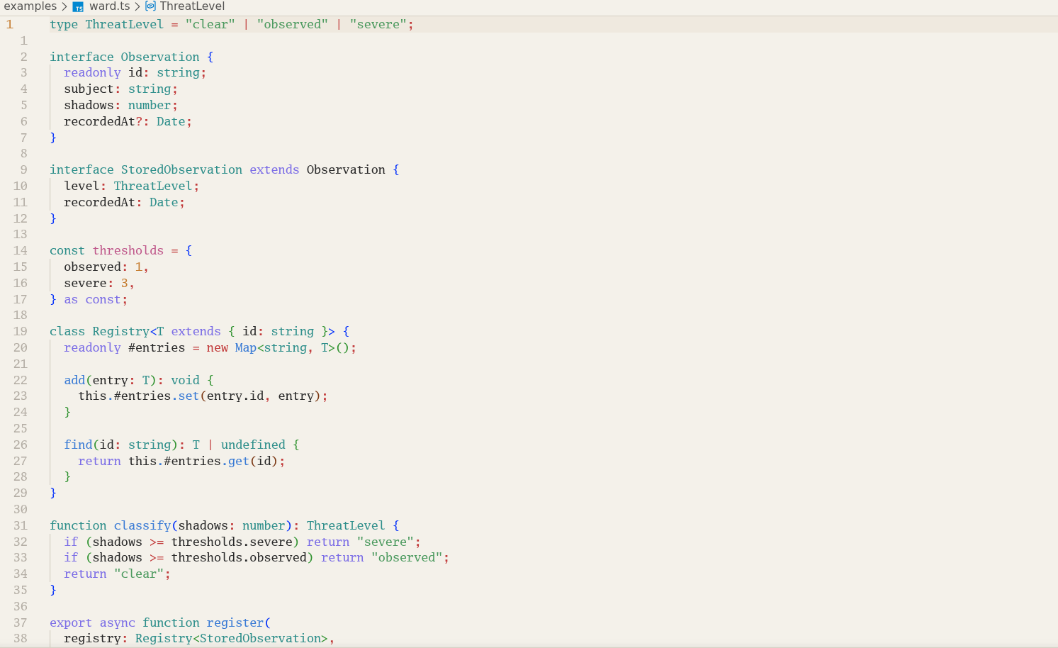The image size is (1058, 648).
Task: Click the "shadows" property on line 5
Action: (x=89, y=105)
